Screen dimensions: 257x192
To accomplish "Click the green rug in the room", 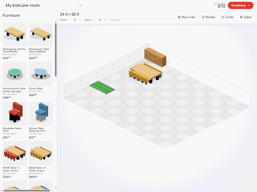I will pos(102,87).
